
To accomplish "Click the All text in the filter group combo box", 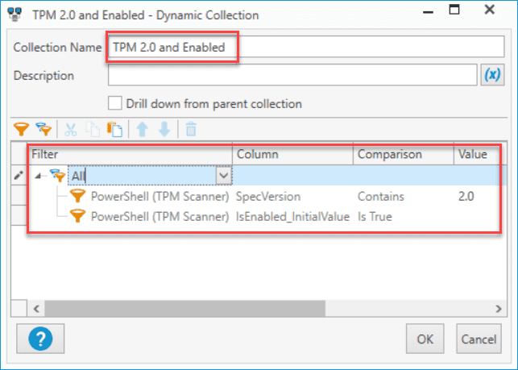I will [78, 176].
